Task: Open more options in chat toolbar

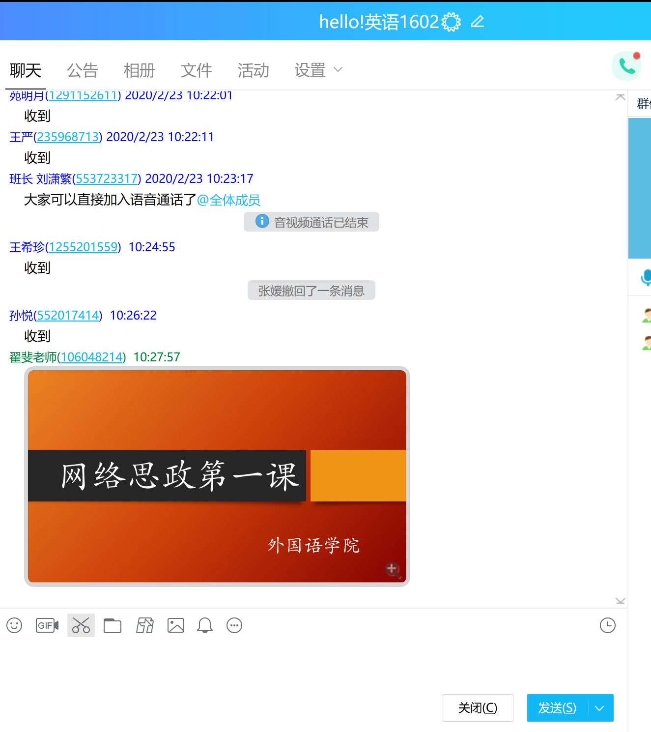Action: click(x=234, y=625)
